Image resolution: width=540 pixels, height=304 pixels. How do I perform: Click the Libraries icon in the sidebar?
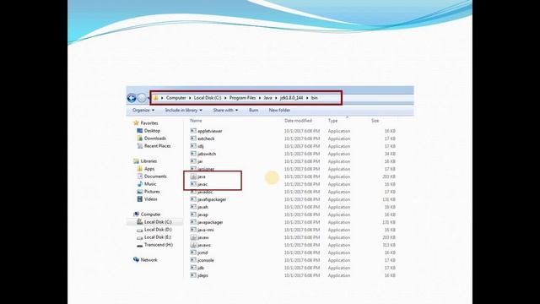pos(136,161)
